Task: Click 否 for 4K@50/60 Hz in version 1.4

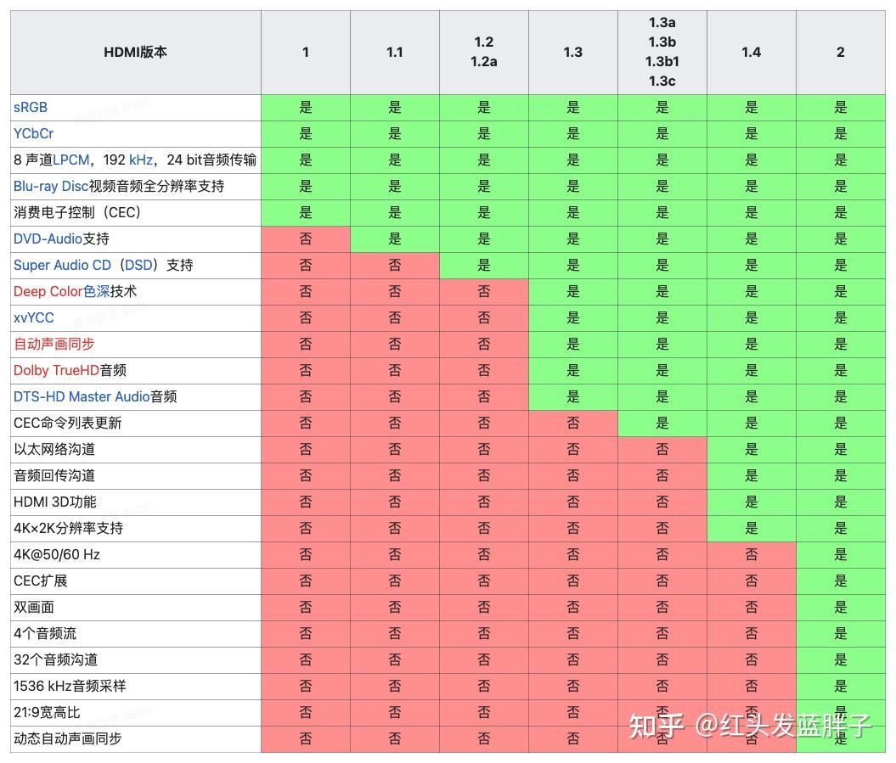Action: coord(752,554)
